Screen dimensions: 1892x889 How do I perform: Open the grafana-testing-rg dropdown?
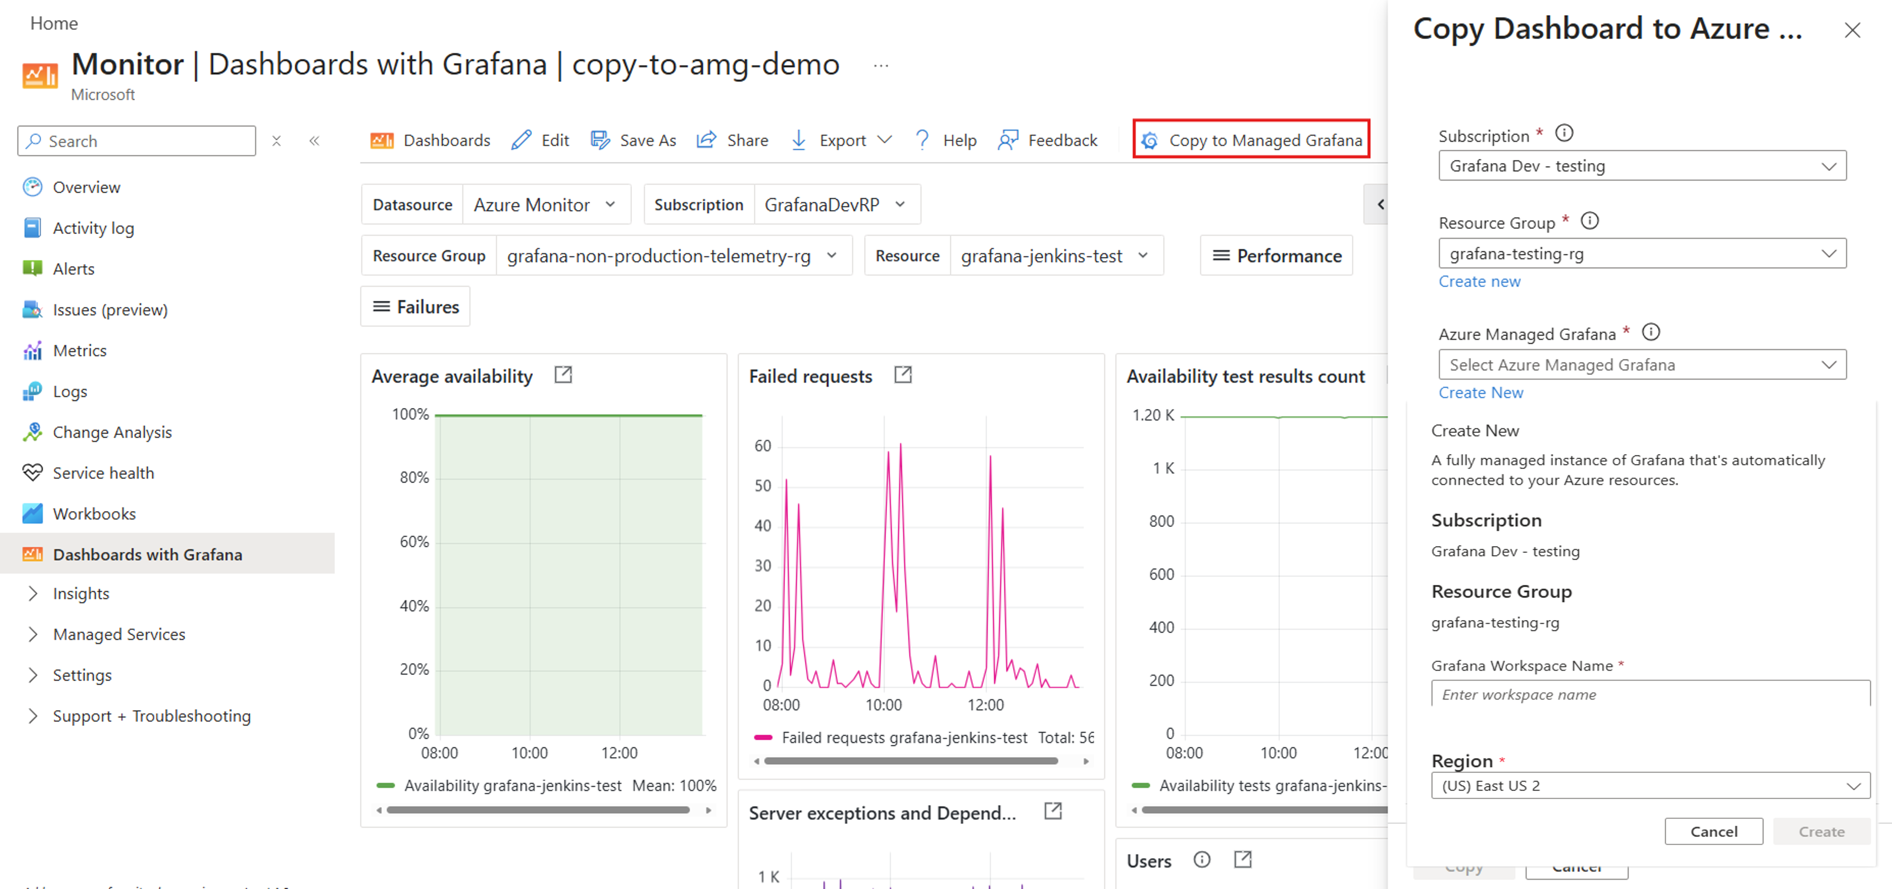pos(1642,253)
